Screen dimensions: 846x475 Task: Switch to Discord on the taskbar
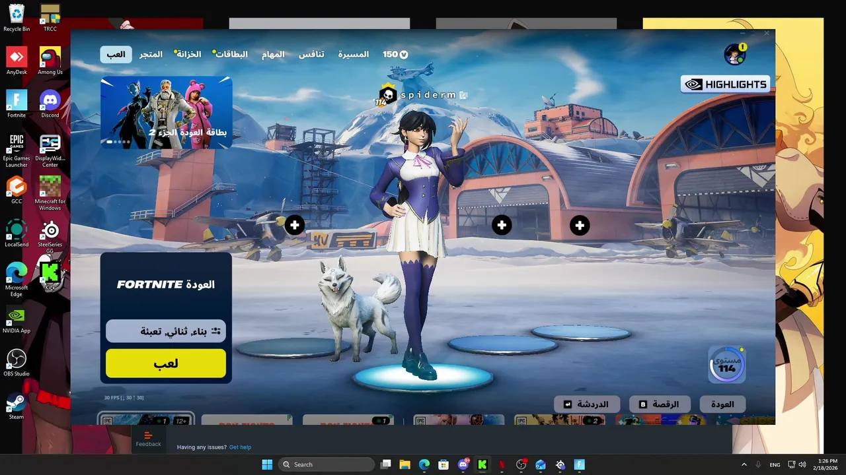pyautogui.click(x=463, y=464)
